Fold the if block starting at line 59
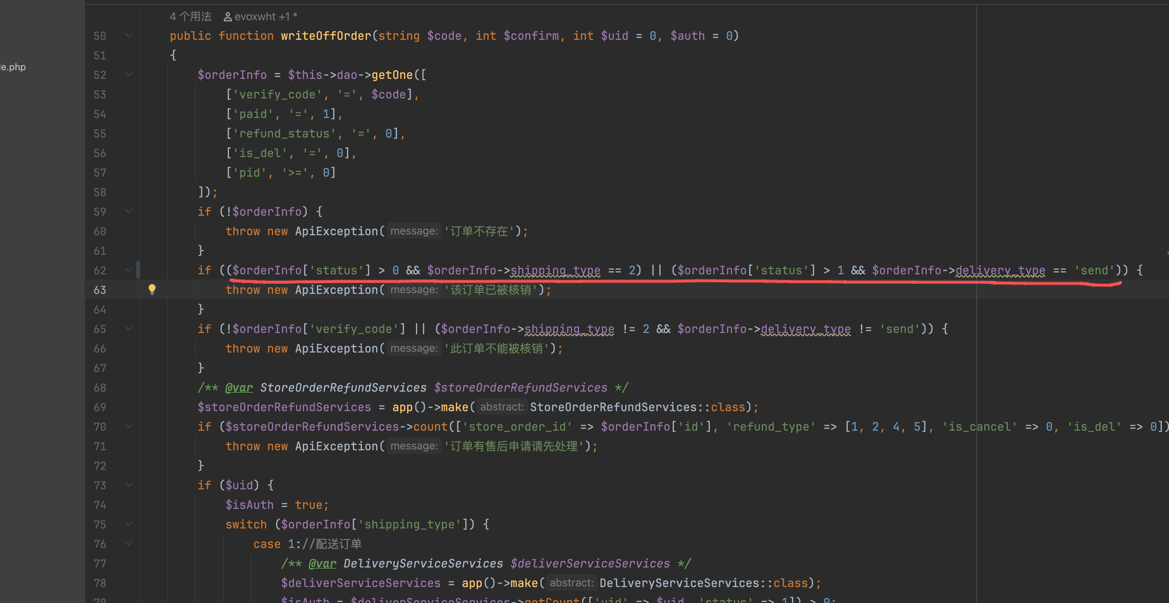The width and height of the screenshot is (1169, 603). 129,211
